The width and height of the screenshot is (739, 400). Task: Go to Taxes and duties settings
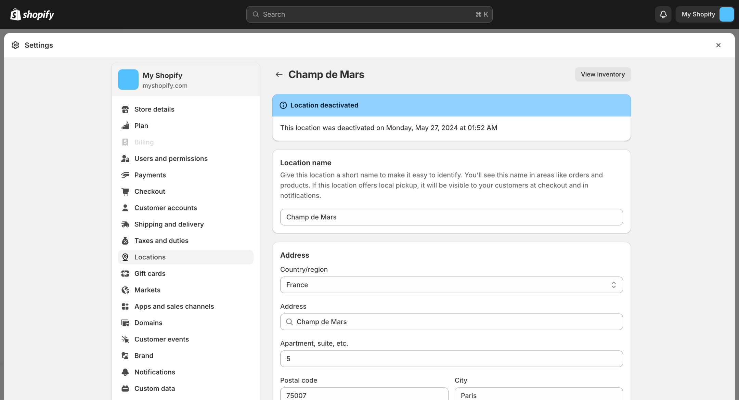pos(161,241)
